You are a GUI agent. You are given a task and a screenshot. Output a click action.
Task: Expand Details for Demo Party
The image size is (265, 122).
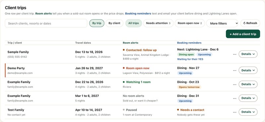(x=248, y=70)
